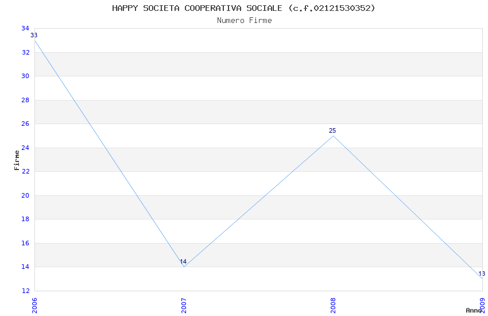Click the data point labeled 33
This screenshot has height=316, width=488.
pyautogui.click(x=35, y=40)
